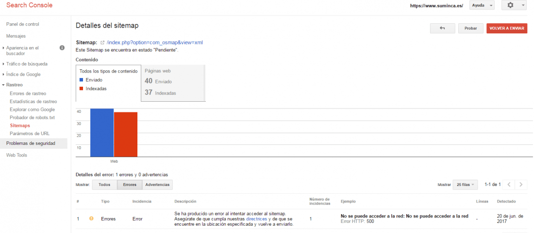Open the Ayuda dropdown

pos(482,6)
